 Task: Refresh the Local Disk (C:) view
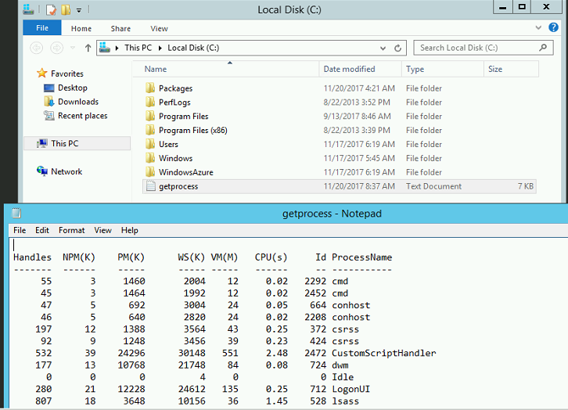pos(397,48)
